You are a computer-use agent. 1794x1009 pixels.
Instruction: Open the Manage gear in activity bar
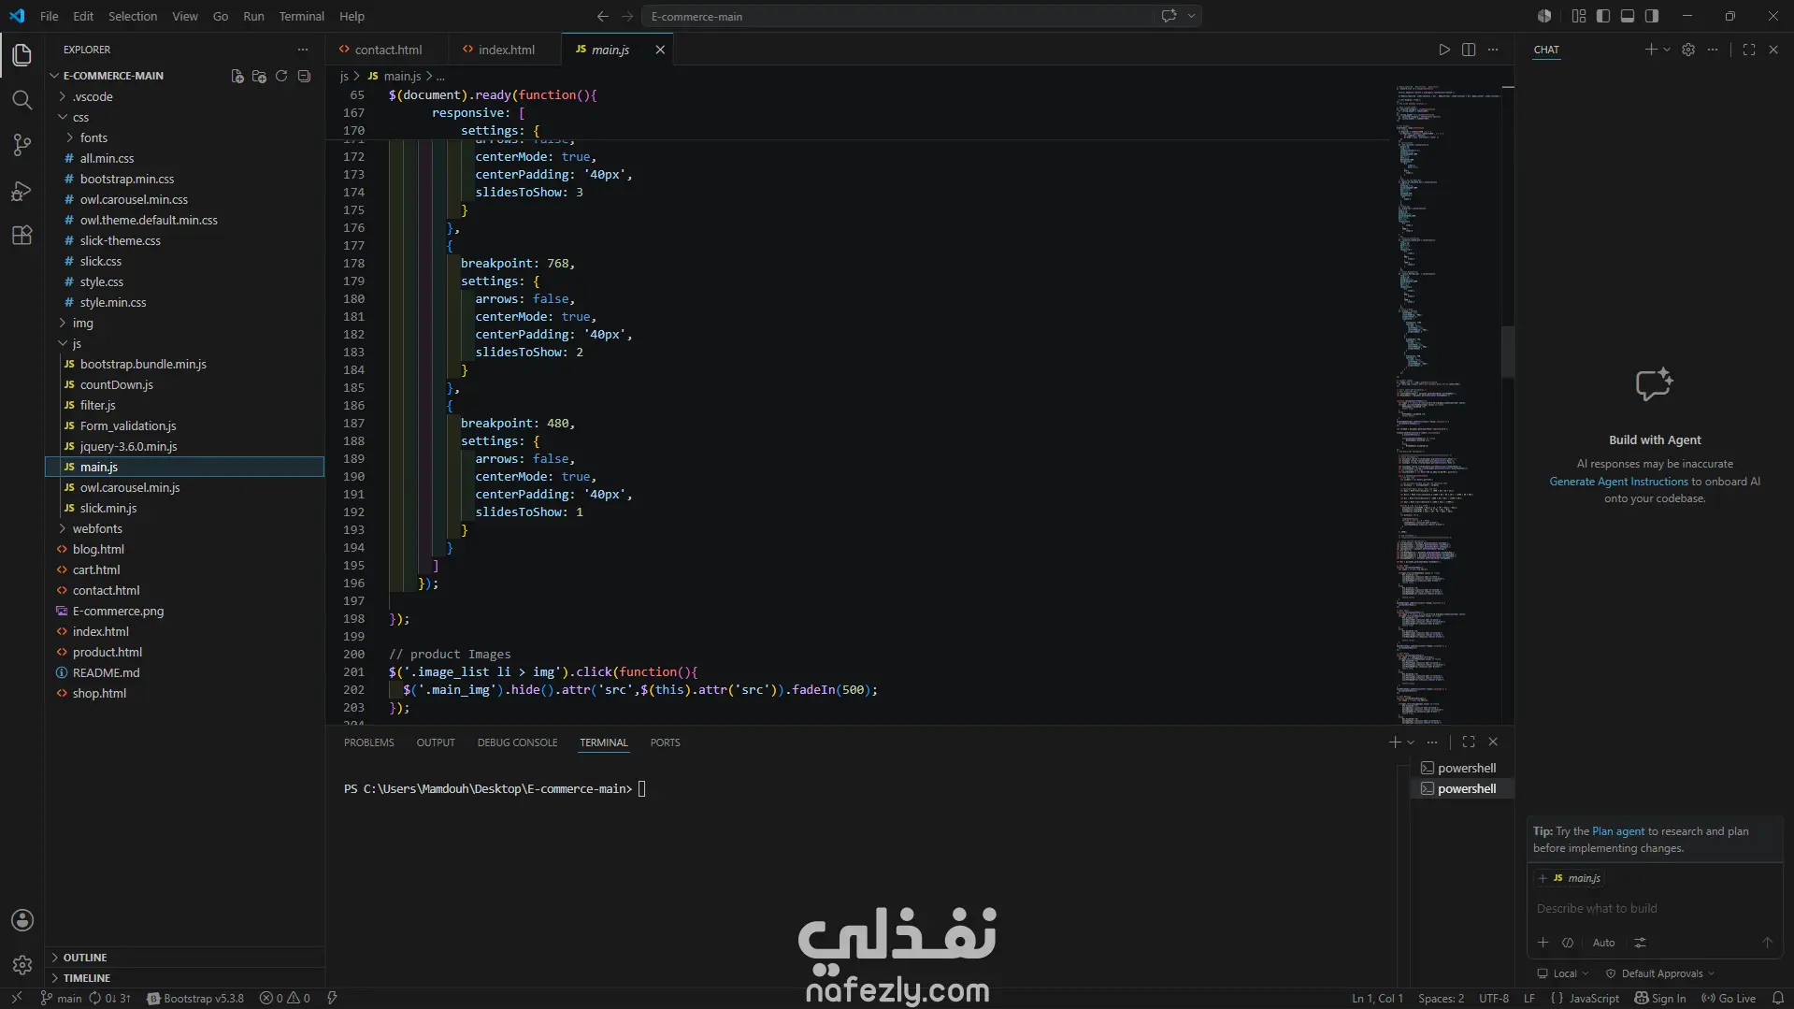(x=22, y=965)
